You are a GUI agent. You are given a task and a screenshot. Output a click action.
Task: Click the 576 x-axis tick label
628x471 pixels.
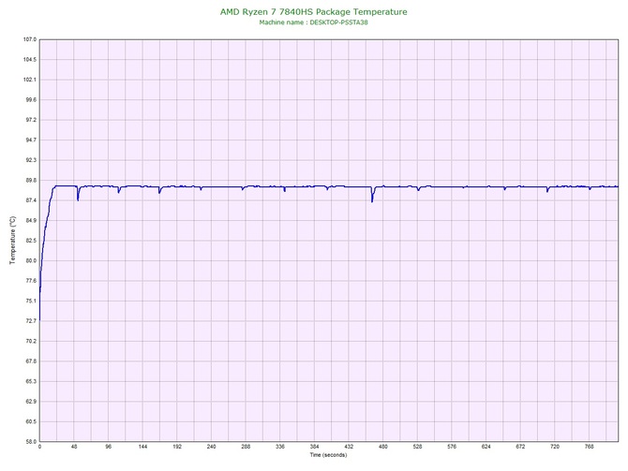click(452, 447)
